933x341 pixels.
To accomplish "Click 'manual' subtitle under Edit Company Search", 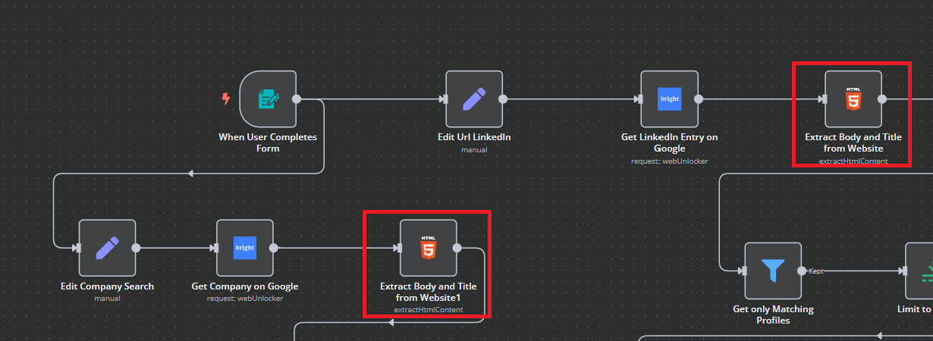I will click(107, 298).
